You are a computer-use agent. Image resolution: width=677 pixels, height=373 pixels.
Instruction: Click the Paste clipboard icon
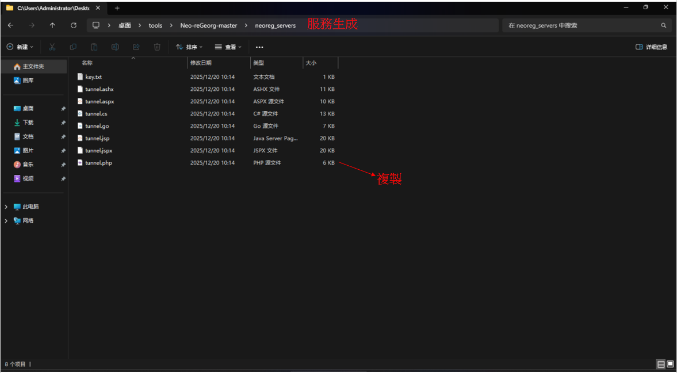click(x=94, y=47)
